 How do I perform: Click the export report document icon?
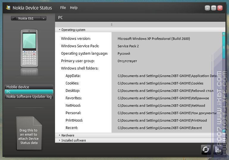click(x=218, y=150)
